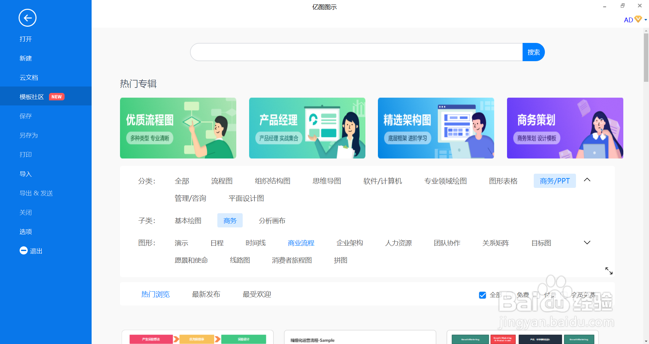Pick the 团队协作 shape type
Viewport: 649px width, 344px height.
click(x=447, y=243)
